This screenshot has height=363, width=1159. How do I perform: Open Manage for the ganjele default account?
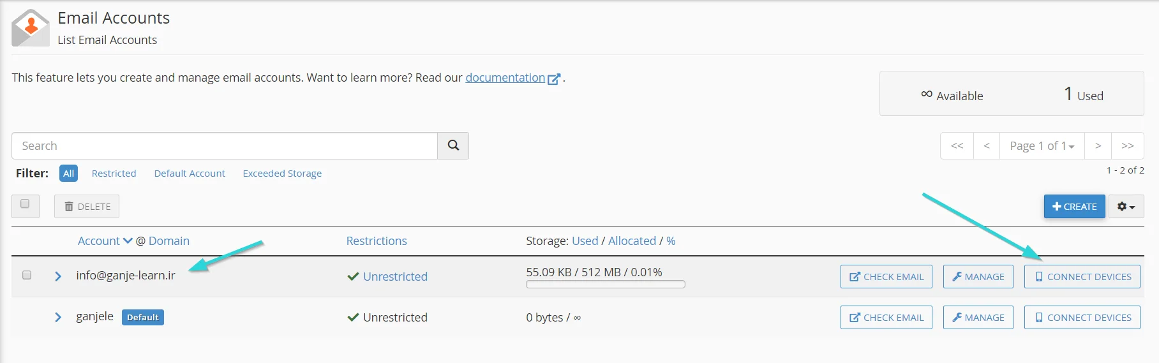click(978, 318)
